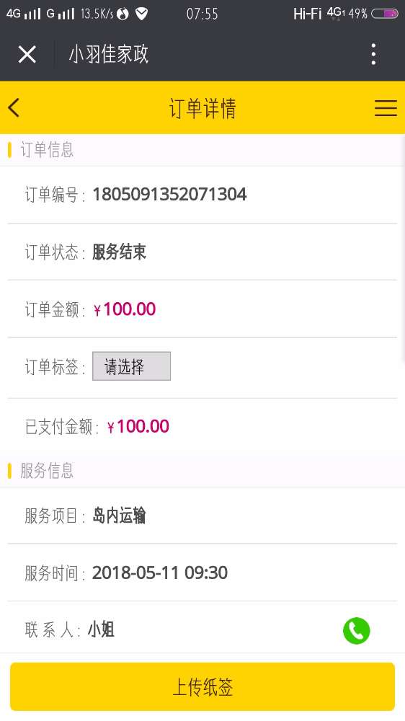
Task: Tap the 服务信息 section header
Action: click(47, 471)
